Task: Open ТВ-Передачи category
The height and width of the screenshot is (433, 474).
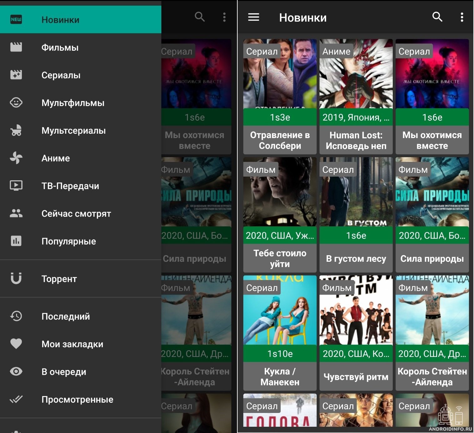Action: tap(70, 186)
